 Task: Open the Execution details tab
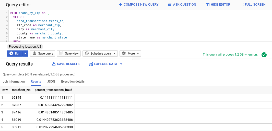tap(73, 82)
